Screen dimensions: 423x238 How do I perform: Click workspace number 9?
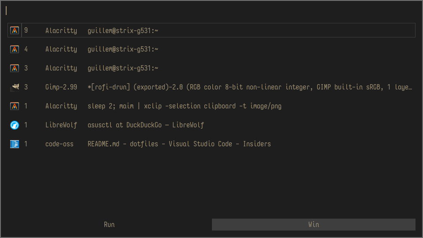26,30
